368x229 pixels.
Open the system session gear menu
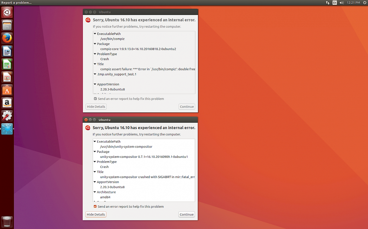(365, 3)
